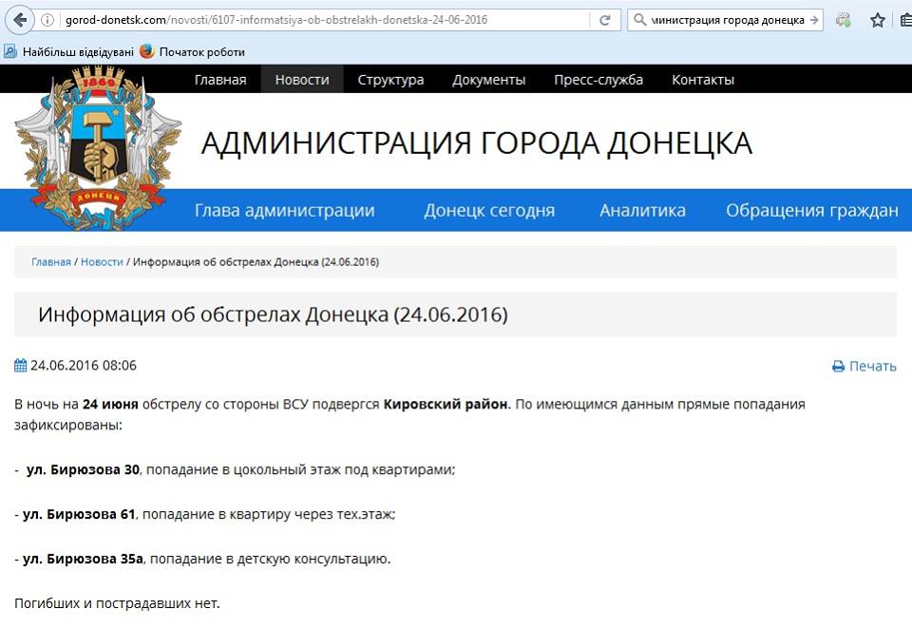The width and height of the screenshot is (912, 628).
Task: Click the search engine magnifier icon
Action: coord(641,20)
